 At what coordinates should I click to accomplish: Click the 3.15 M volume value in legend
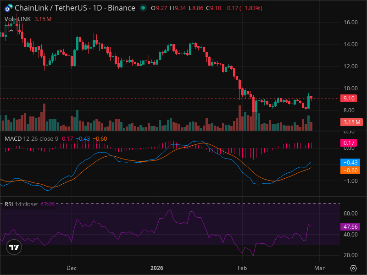tap(43, 19)
